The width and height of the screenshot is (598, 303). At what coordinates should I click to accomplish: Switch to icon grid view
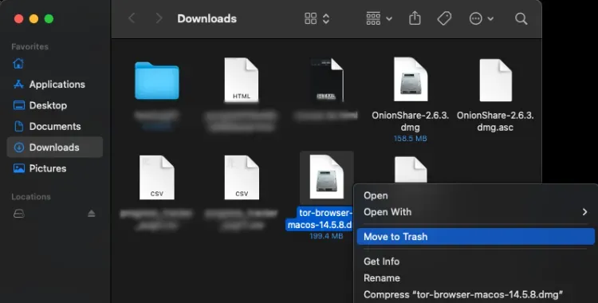[310, 18]
